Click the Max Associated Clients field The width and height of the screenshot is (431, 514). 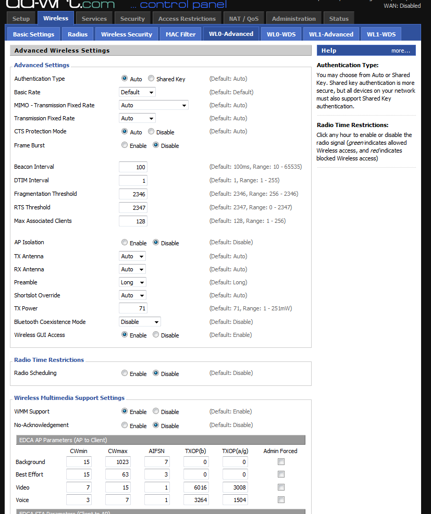(x=133, y=221)
